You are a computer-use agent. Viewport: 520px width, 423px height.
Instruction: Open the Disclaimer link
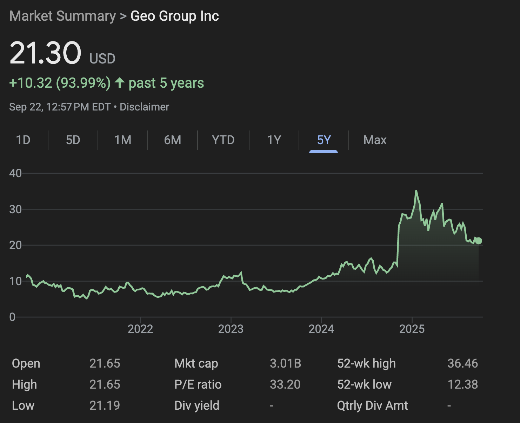coord(145,107)
